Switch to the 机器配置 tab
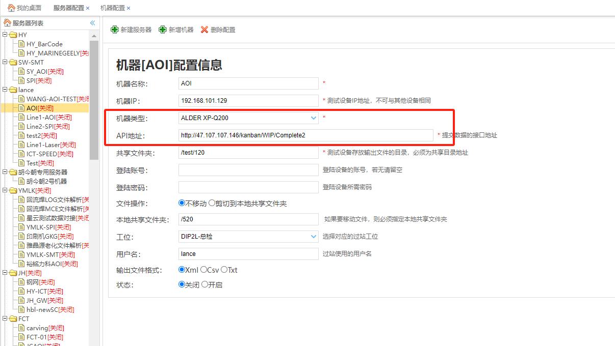 click(x=112, y=8)
